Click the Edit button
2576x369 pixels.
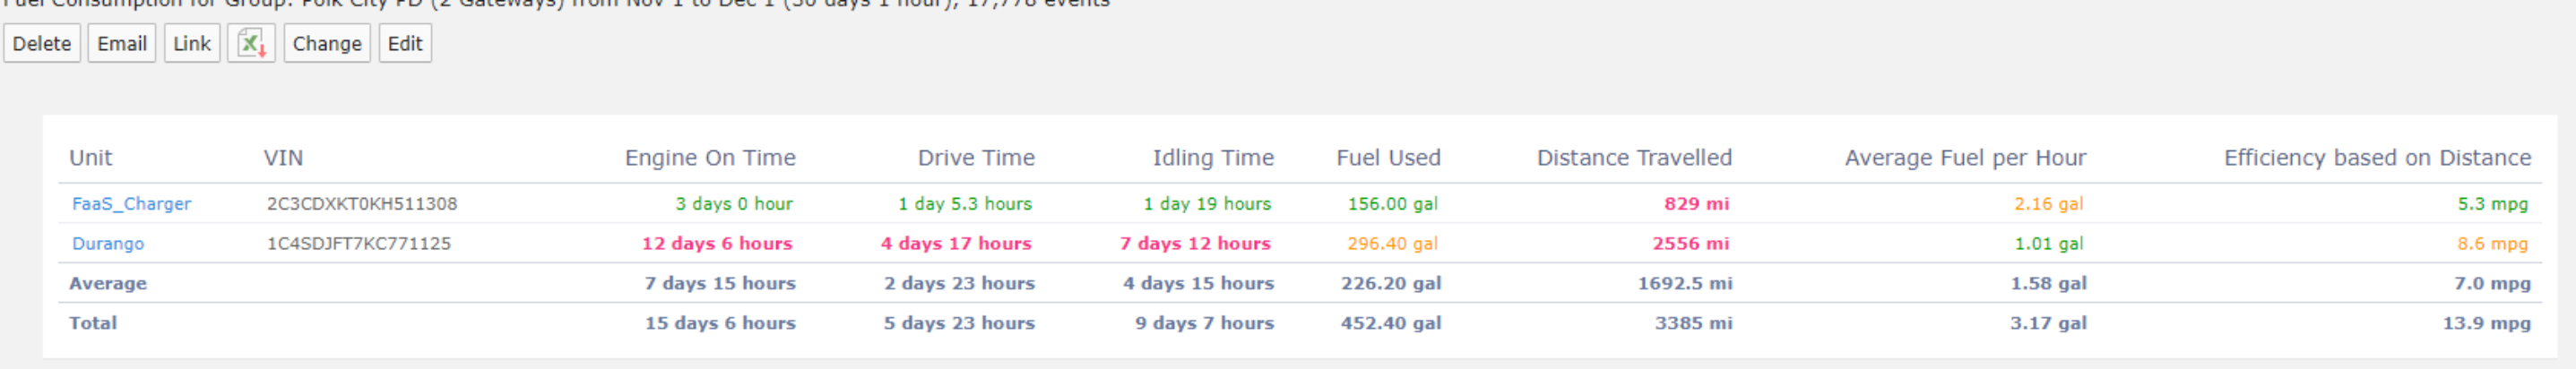click(405, 44)
